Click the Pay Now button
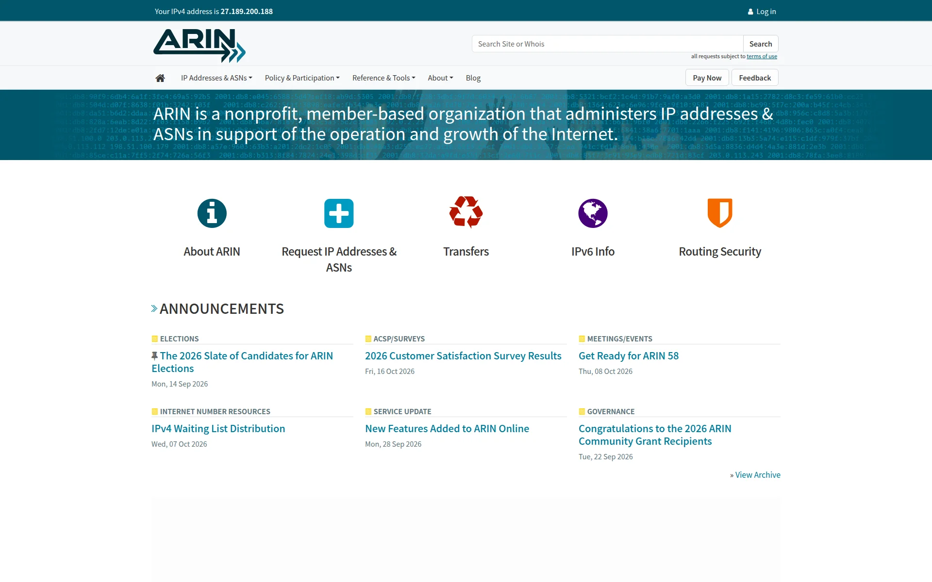This screenshot has width=932, height=582. [x=707, y=78]
